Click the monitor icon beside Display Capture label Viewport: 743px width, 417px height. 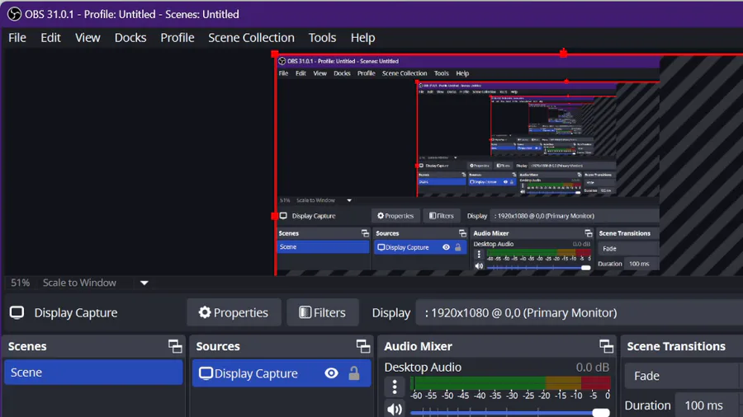pos(17,312)
